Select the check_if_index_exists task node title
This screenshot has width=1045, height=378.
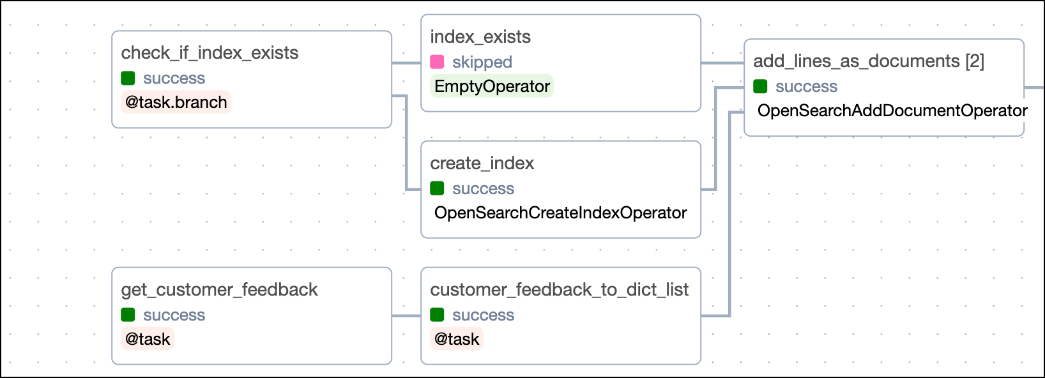click(x=210, y=52)
